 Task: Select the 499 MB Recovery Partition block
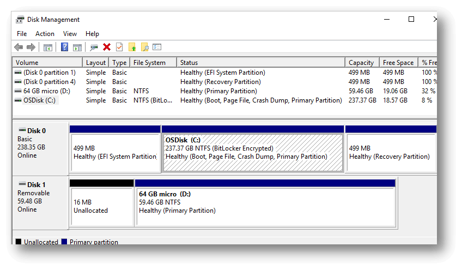tap(391, 149)
